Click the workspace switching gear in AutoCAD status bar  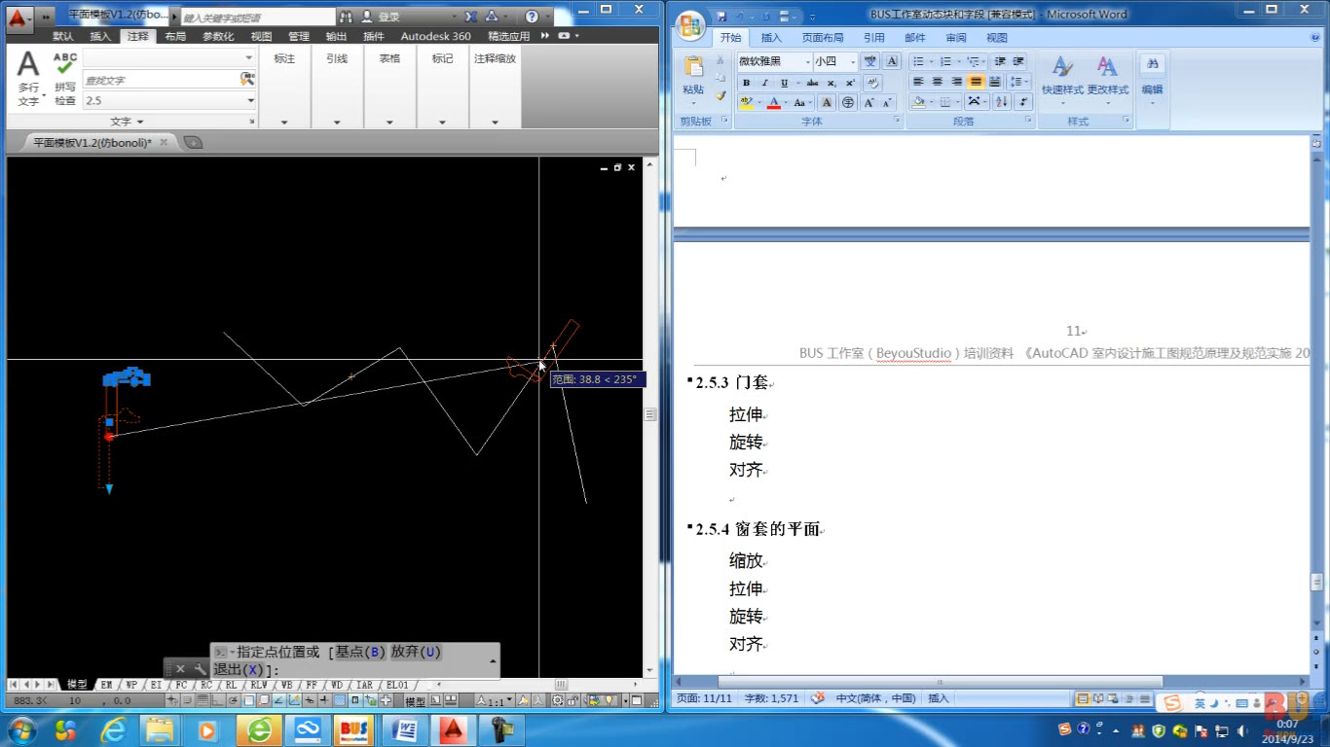[558, 700]
